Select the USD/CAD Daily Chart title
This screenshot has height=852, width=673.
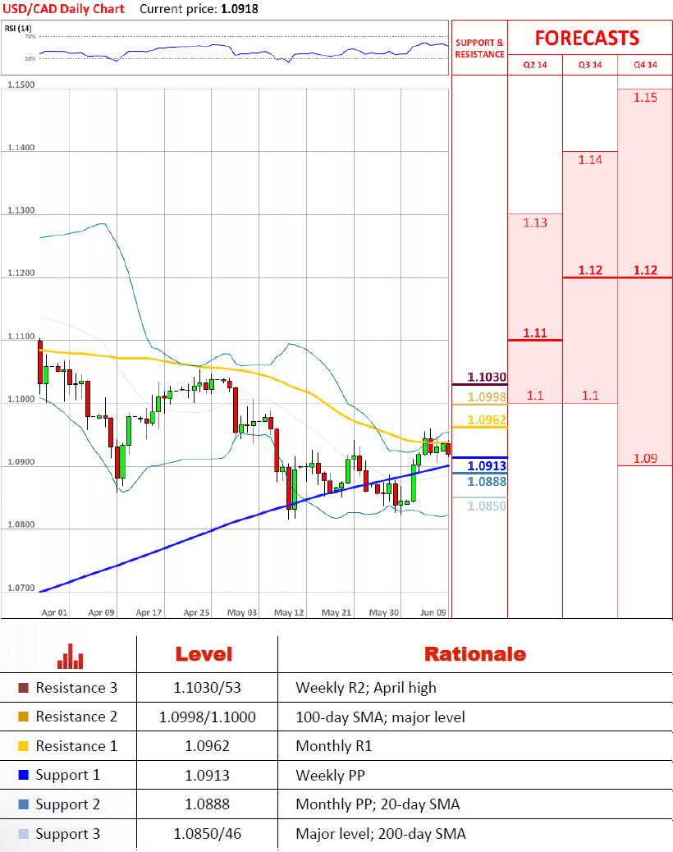coord(64,9)
